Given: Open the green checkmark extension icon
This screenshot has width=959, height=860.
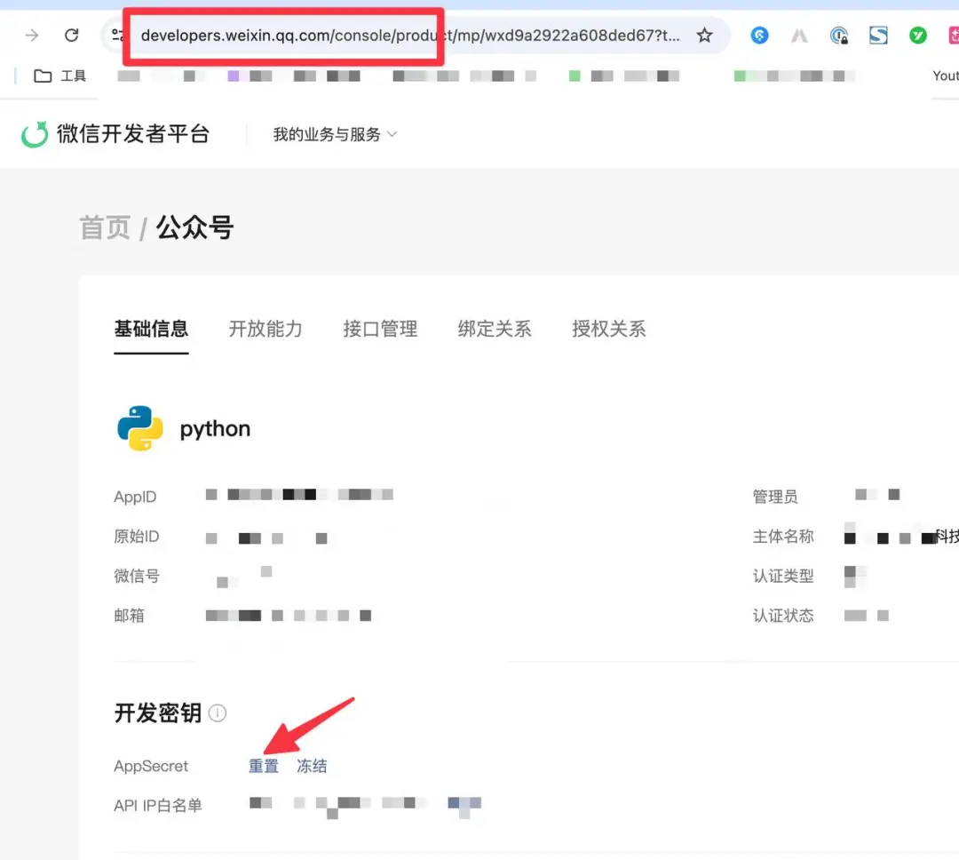Looking at the screenshot, I should tap(917, 36).
